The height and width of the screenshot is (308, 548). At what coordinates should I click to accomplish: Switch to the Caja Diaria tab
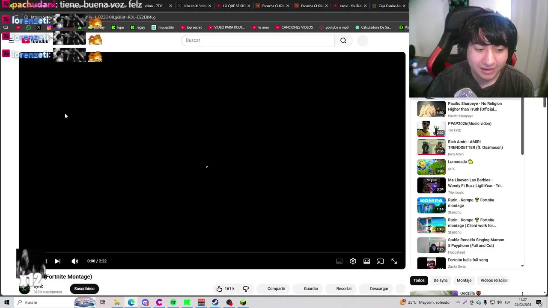click(x=389, y=6)
